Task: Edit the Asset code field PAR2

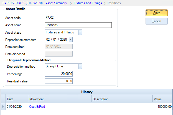Action: point(63,18)
